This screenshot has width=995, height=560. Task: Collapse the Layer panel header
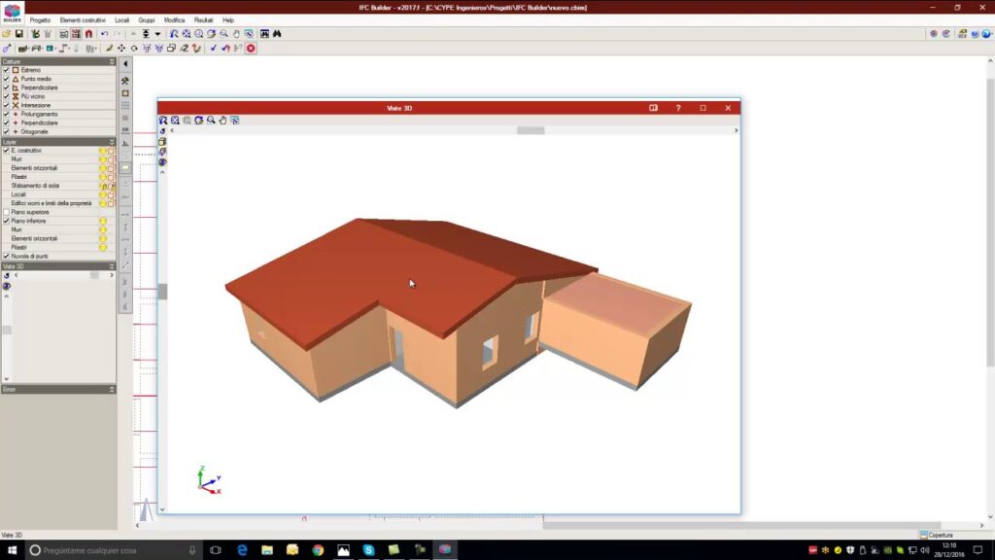point(112,142)
